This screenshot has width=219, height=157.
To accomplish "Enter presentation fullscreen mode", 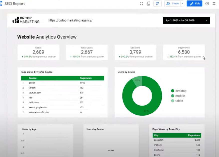I will click(x=142, y=4).
